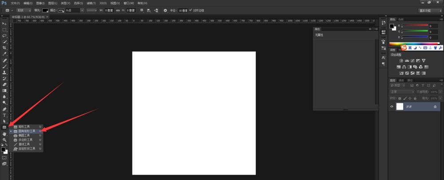Select the Move tool
Screen dimensions: 444x180
[4, 23]
